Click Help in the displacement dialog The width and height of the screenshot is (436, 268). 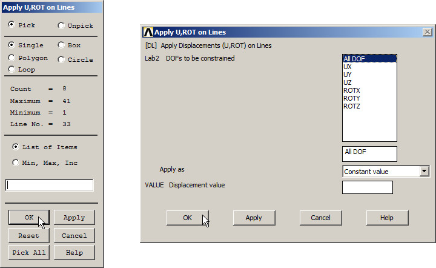(387, 218)
